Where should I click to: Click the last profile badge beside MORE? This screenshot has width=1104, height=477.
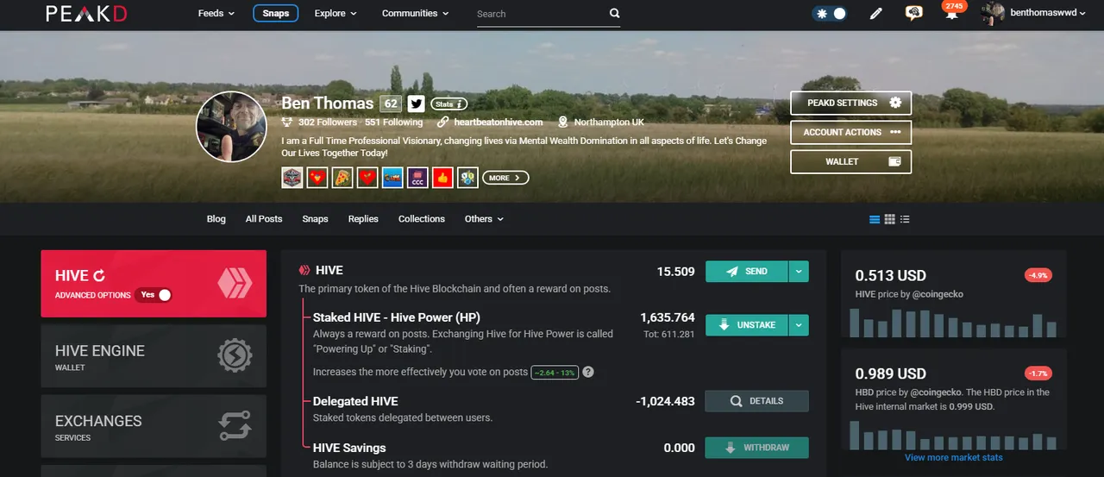[x=467, y=178]
